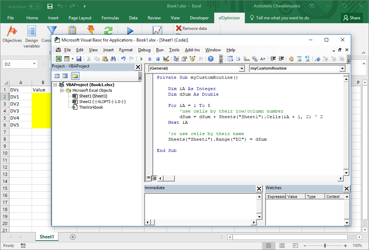Open the Find binoculars tool
The width and height of the screenshot is (369, 250).
[113, 59]
